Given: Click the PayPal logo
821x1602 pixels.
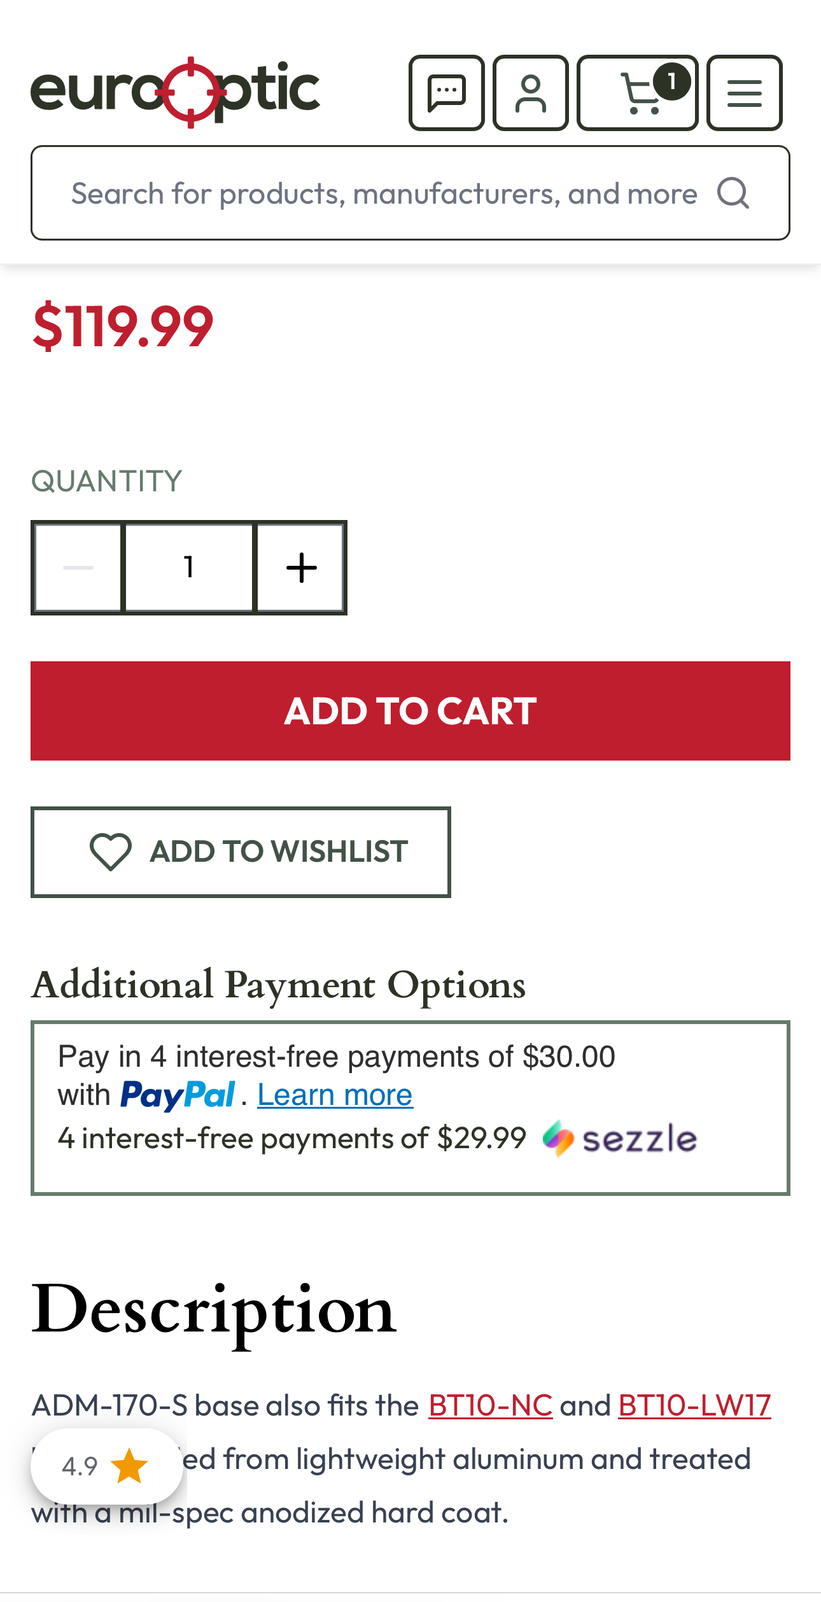Looking at the screenshot, I should 178,1095.
